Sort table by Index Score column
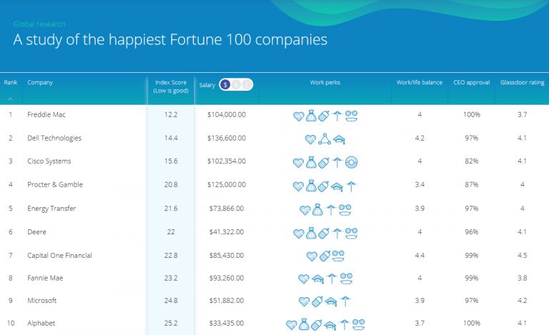 pyautogui.click(x=170, y=86)
